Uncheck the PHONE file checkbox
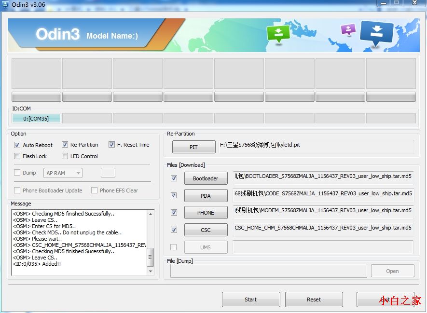 [x=174, y=212]
